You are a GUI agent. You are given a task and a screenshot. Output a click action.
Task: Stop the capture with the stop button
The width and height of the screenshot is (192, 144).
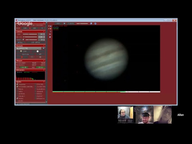click(40, 57)
